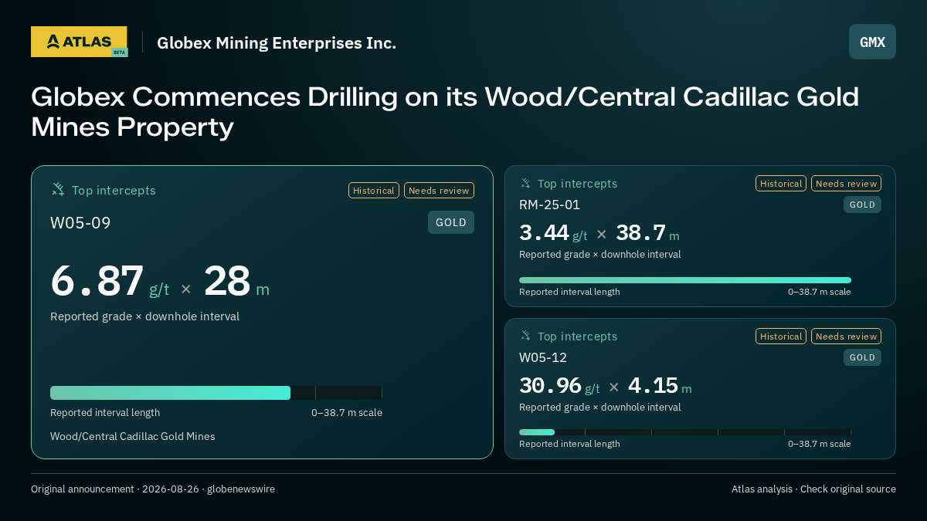Image resolution: width=927 pixels, height=521 pixels.
Task: Click the RM-25-01 interval length bar
Action: 685,280
